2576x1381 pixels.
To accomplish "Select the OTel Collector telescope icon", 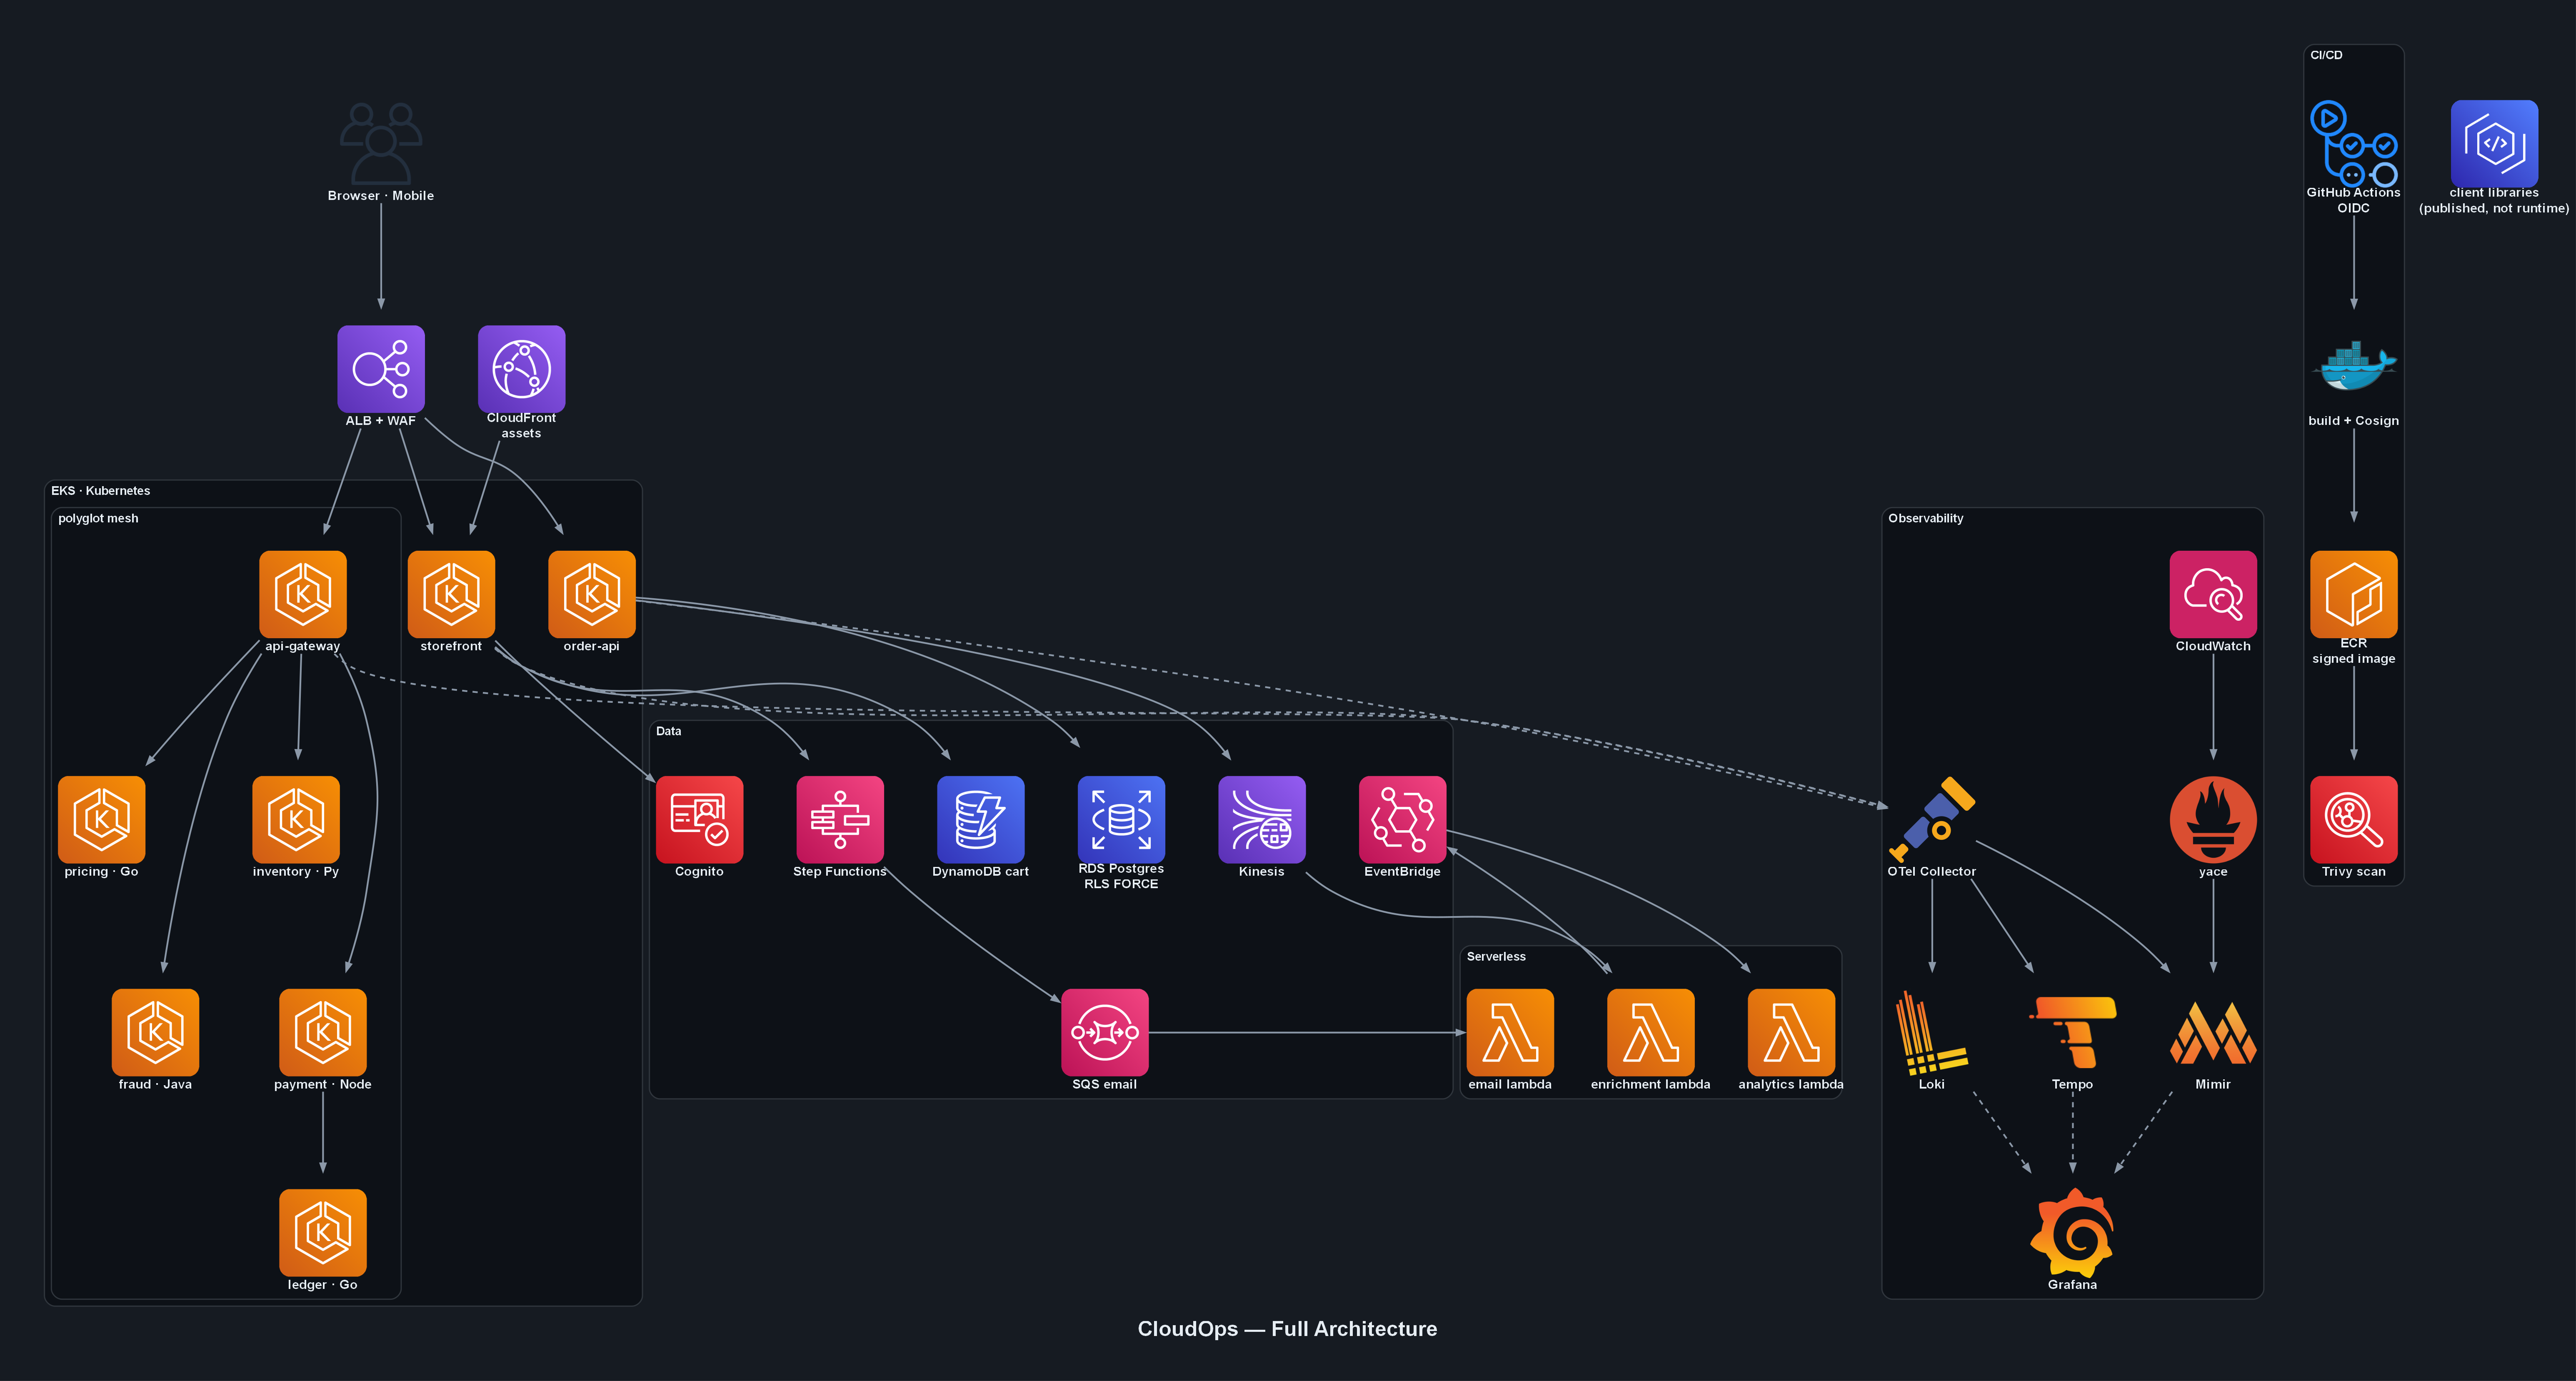I will point(1932,819).
